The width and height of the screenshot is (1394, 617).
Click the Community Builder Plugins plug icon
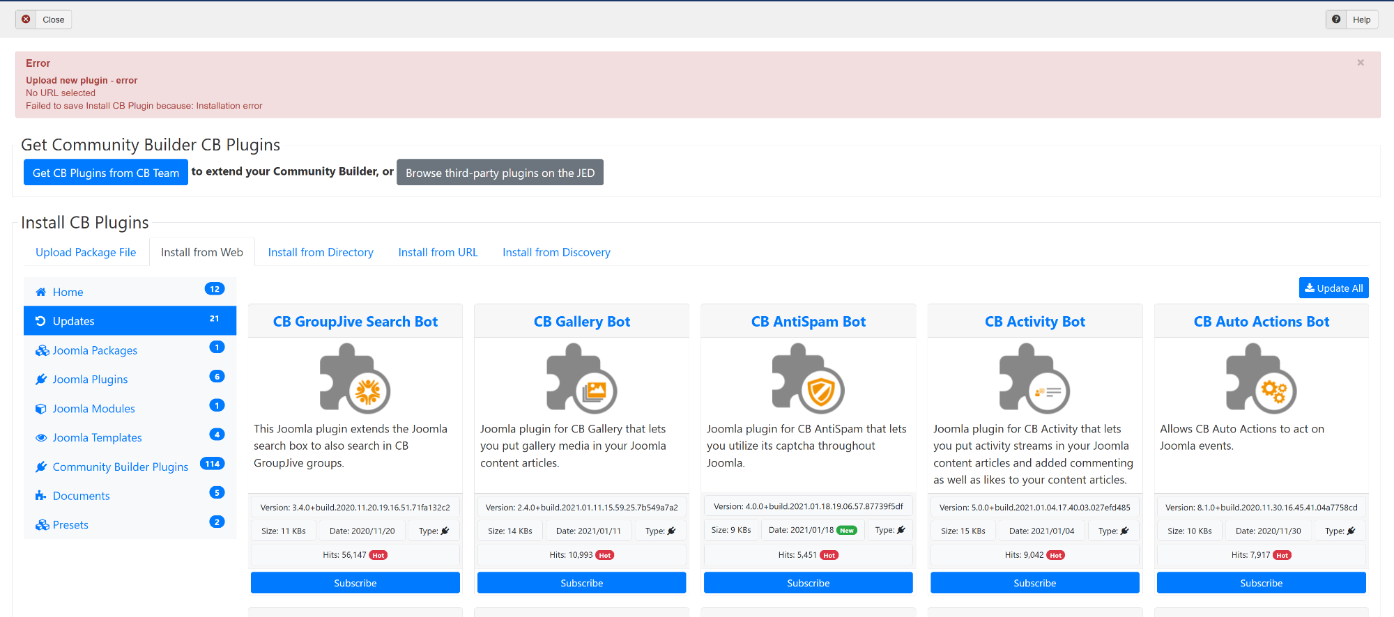coord(41,467)
